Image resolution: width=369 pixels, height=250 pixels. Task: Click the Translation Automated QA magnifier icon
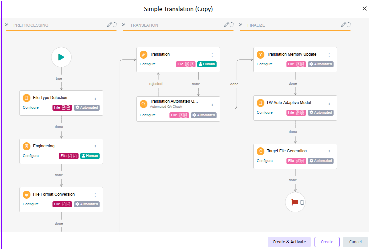[143, 104]
